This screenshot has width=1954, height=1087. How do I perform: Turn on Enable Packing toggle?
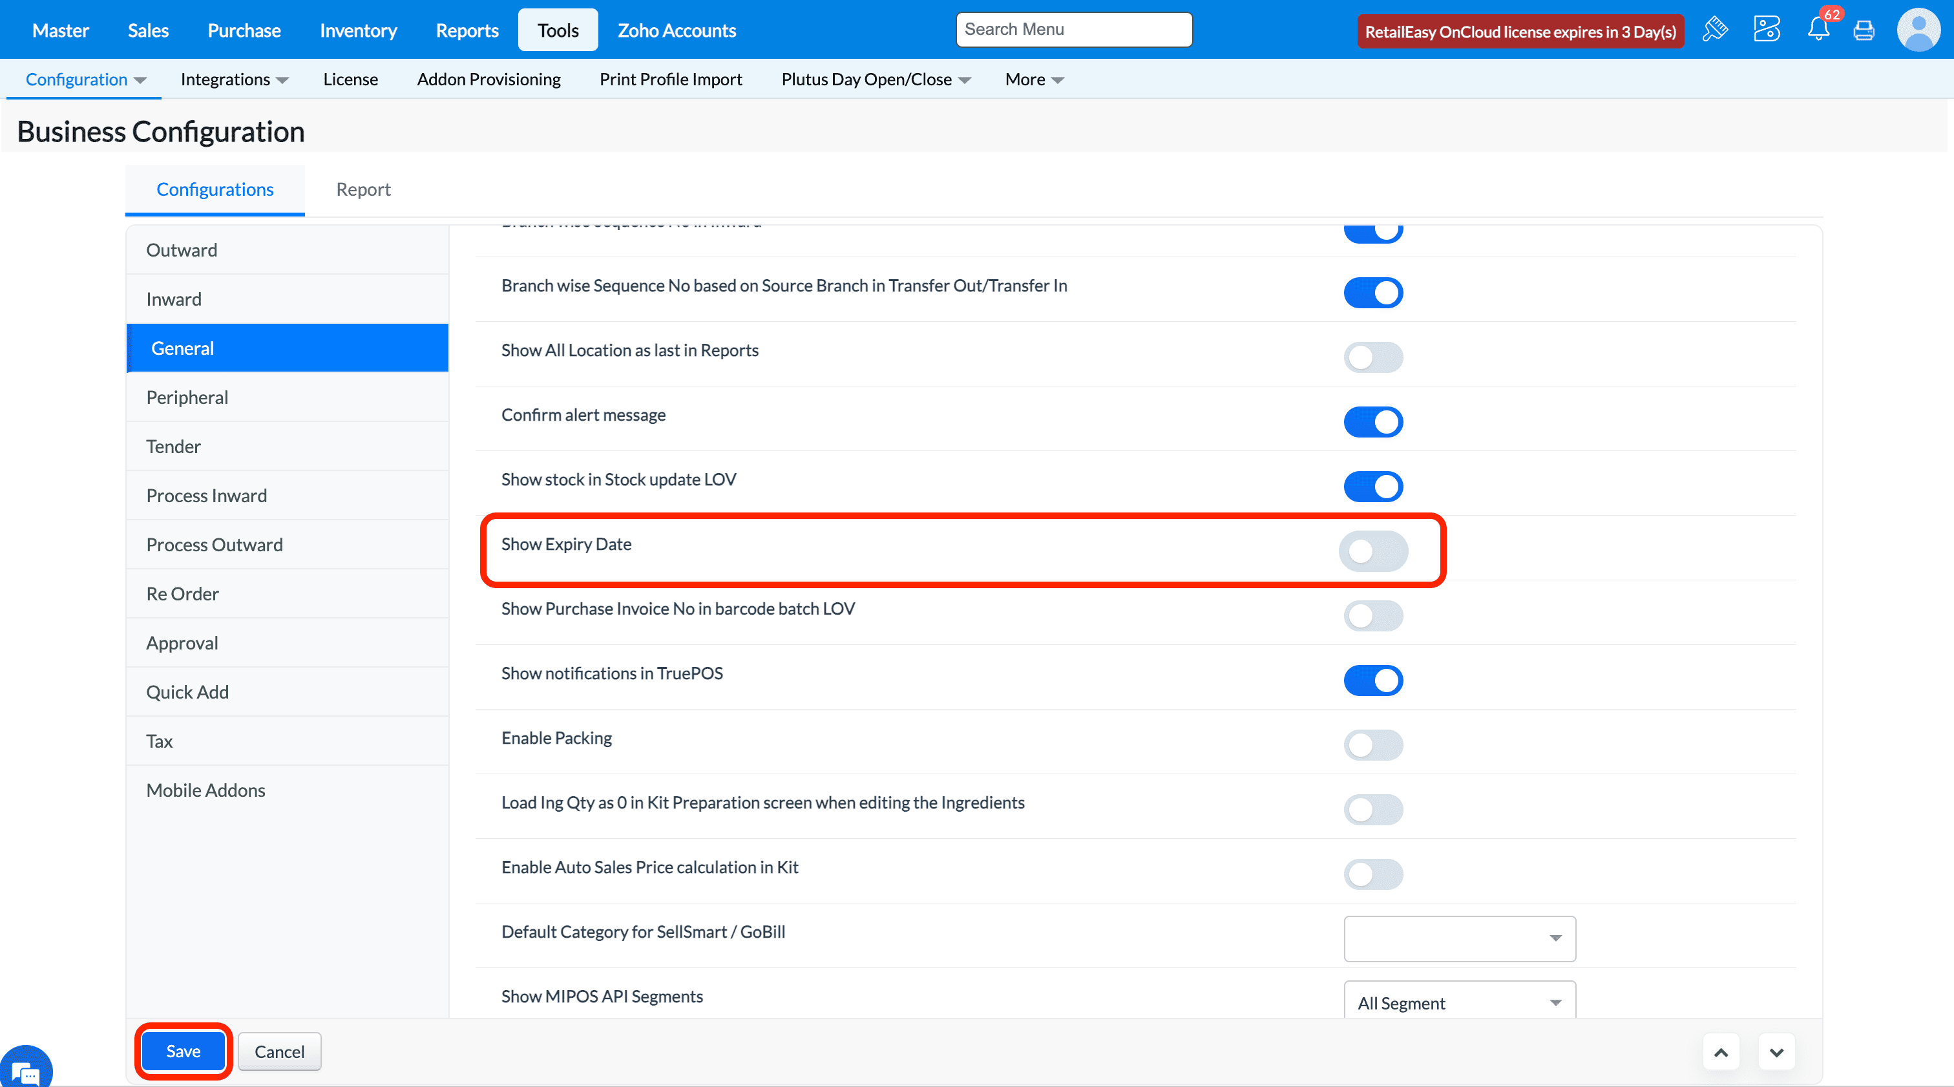pos(1373,745)
